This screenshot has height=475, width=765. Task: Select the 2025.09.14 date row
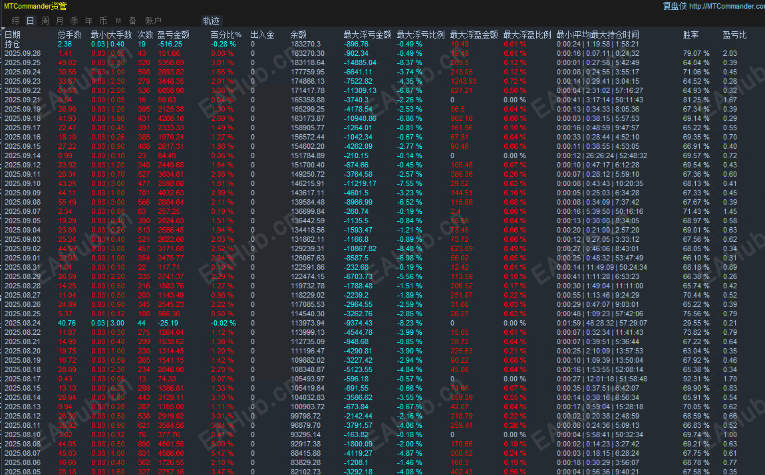tap(382, 155)
